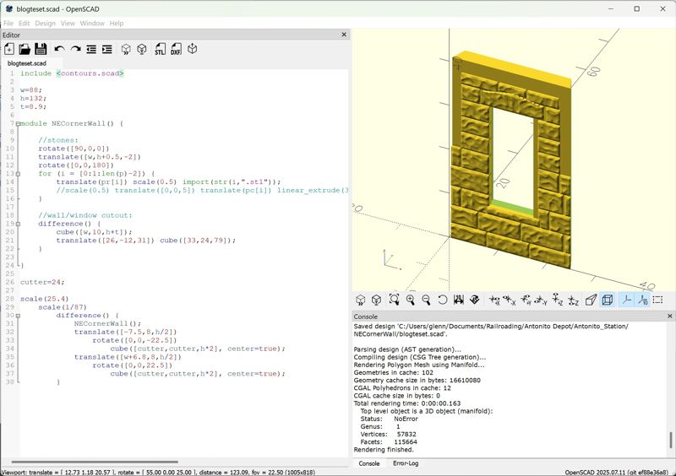Switch to the Error-Log tab

pos(406,463)
